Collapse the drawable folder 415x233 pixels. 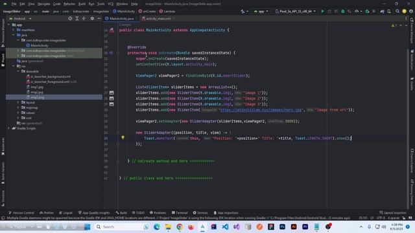point(18,71)
